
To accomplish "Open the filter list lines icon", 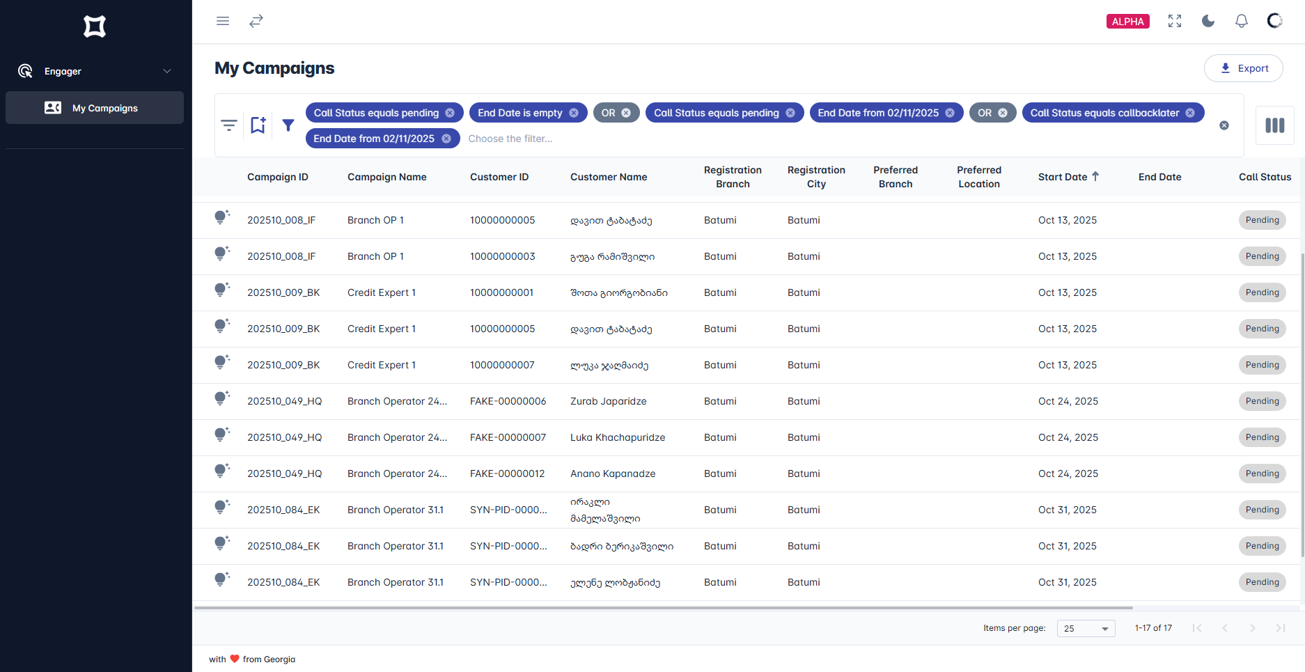I will click(229, 125).
